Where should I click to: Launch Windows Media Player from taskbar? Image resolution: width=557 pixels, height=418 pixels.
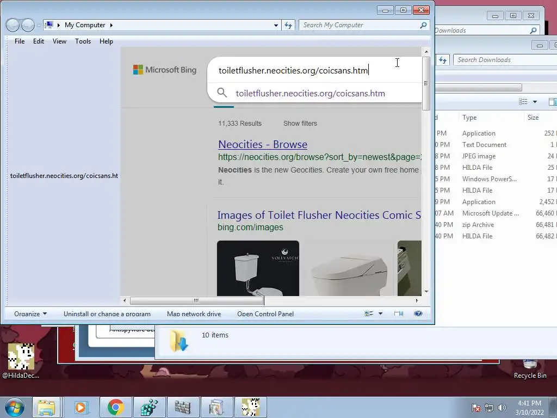tap(81, 407)
